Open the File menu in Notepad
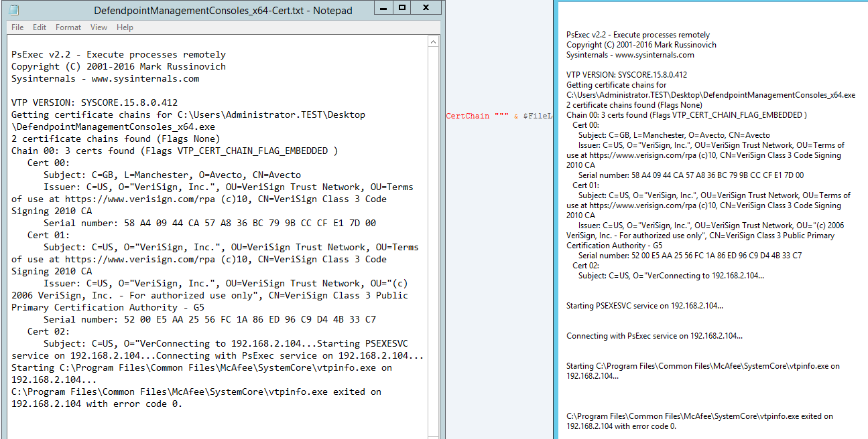Screen dimensions: 868x439 [x=17, y=27]
